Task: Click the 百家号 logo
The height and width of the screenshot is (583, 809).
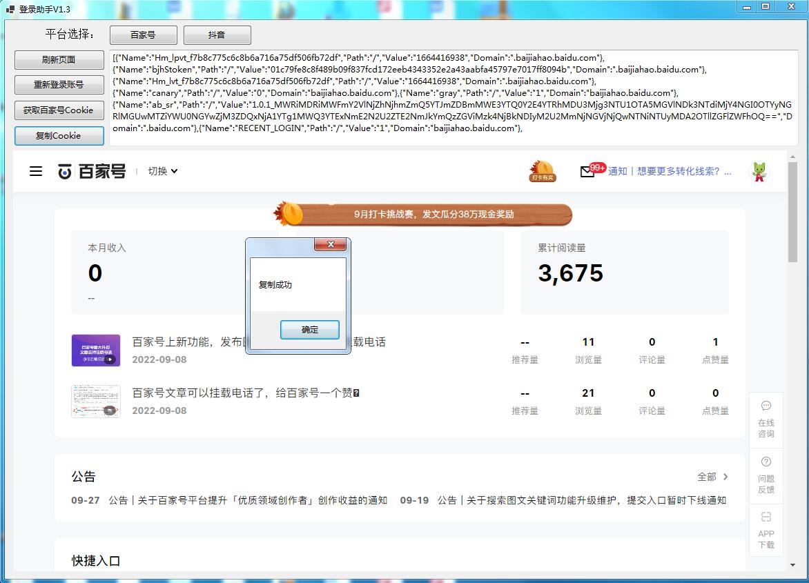Action: (x=91, y=171)
